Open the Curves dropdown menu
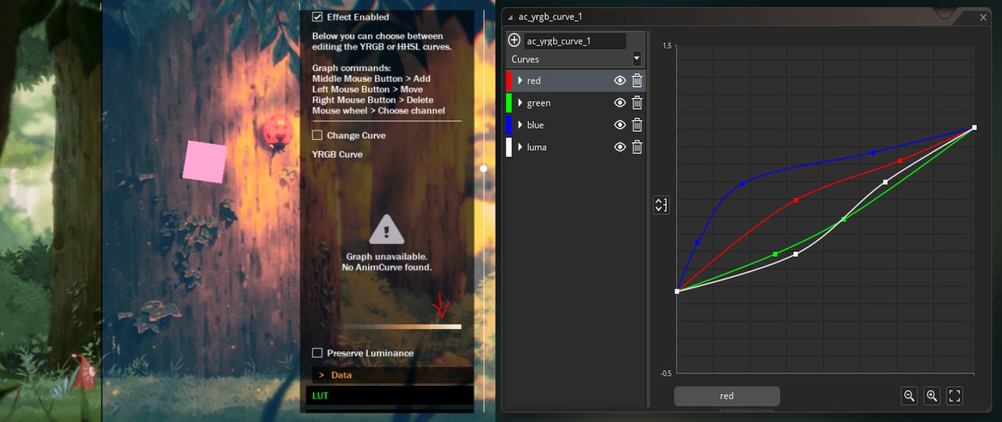The height and width of the screenshot is (422, 1002). point(576,59)
